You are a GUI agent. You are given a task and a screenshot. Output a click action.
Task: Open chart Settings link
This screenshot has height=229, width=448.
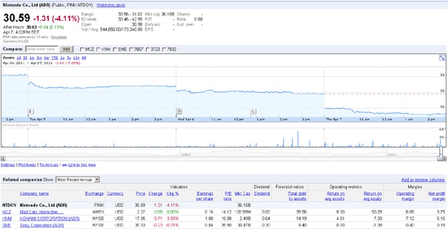pos(8,165)
